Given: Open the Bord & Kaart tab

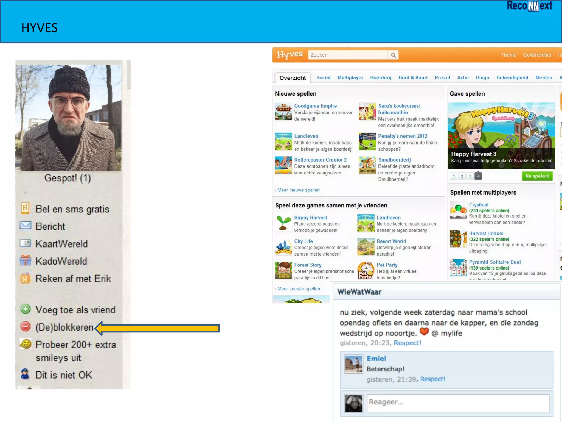Looking at the screenshot, I should (x=413, y=78).
